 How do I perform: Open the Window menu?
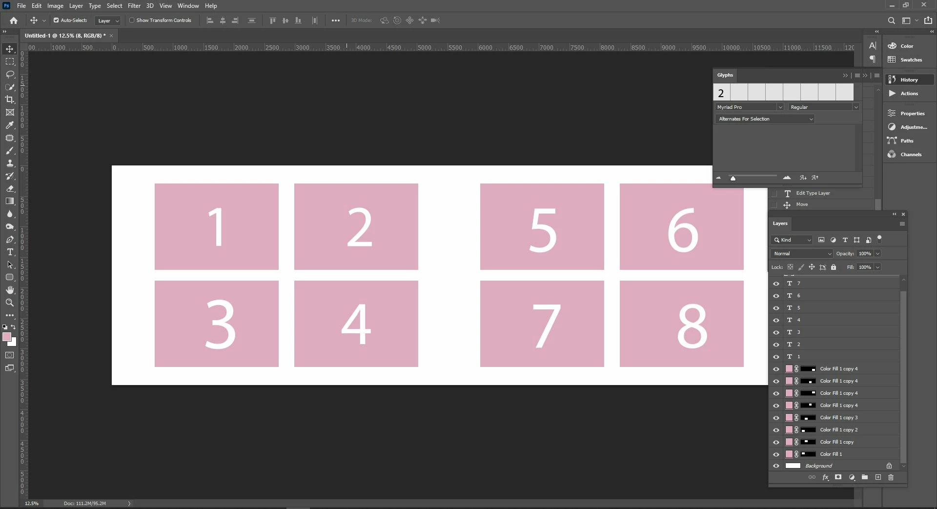point(188,6)
